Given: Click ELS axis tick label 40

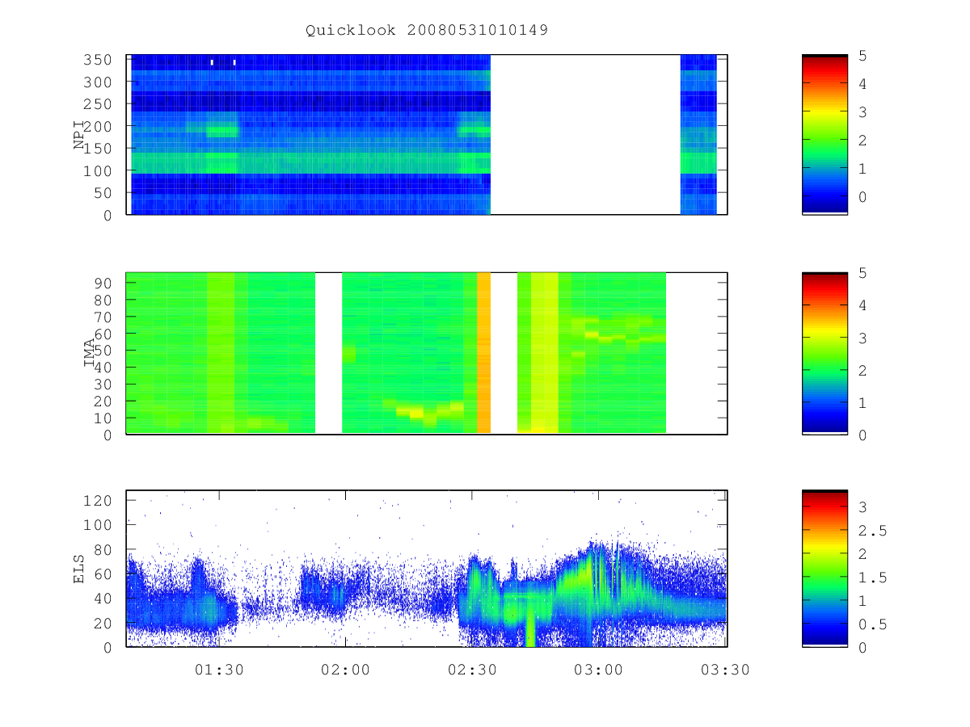Looking at the screenshot, I should coord(103,599).
